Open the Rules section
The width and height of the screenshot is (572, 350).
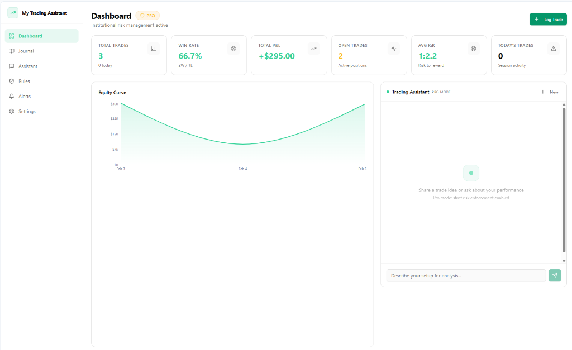click(41, 81)
